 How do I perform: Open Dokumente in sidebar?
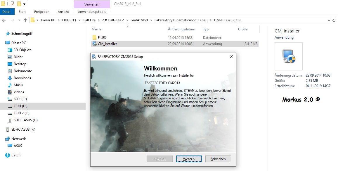click(22, 71)
